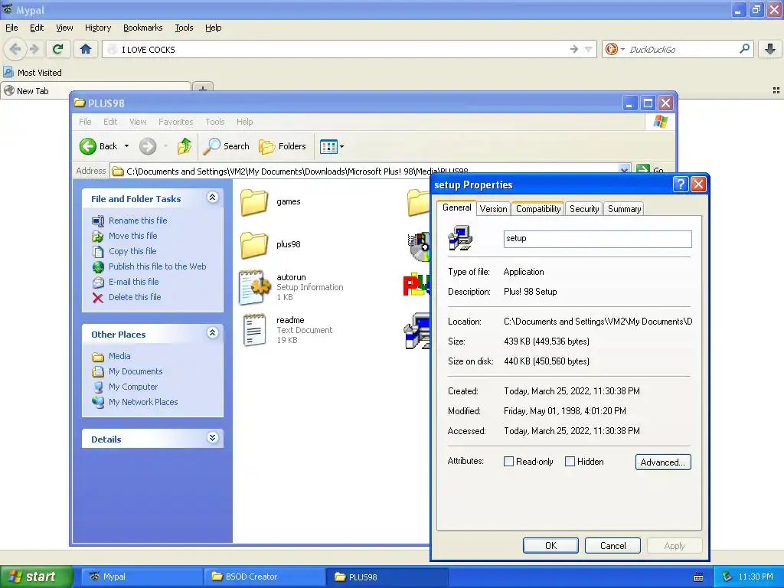Click Cancel in setup Properties
Image resolution: width=784 pixels, height=588 pixels.
[x=612, y=545]
